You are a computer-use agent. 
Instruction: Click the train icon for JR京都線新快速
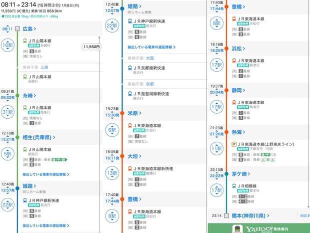pos(130,68)
